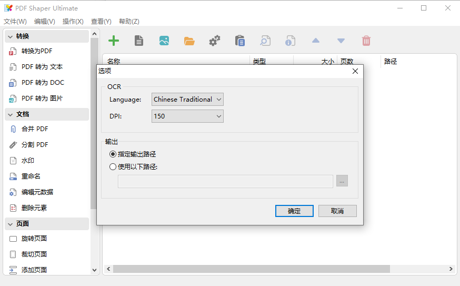Click the 合并 PDF paperclip icon
This screenshot has width=460, height=286.
coord(13,129)
